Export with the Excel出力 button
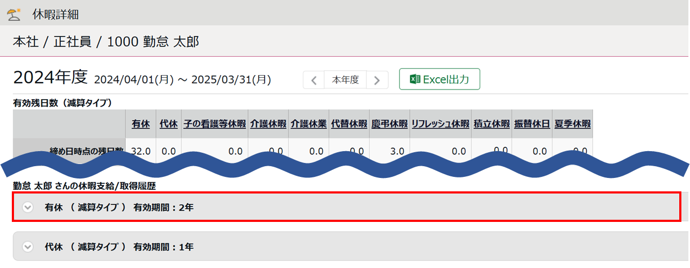Image resolution: width=690 pixels, height=268 pixels. (439, 79)
